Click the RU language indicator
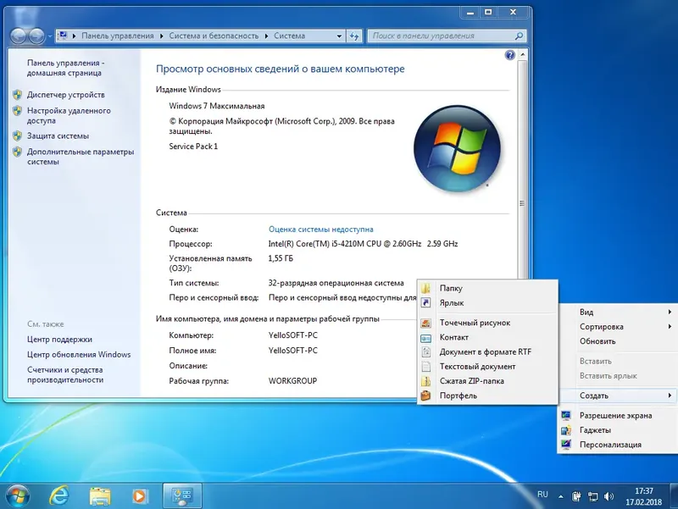 543,495
